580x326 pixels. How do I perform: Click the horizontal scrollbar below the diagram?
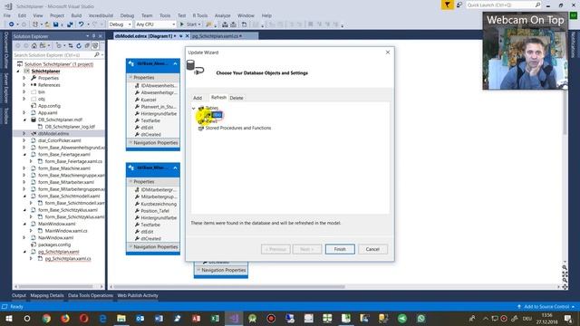[x=229, y=286]
